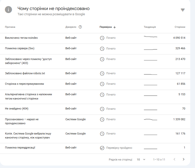Click the sort arrow beside Перевірка
The image size is (195, 168).
(x=115, y=27)
